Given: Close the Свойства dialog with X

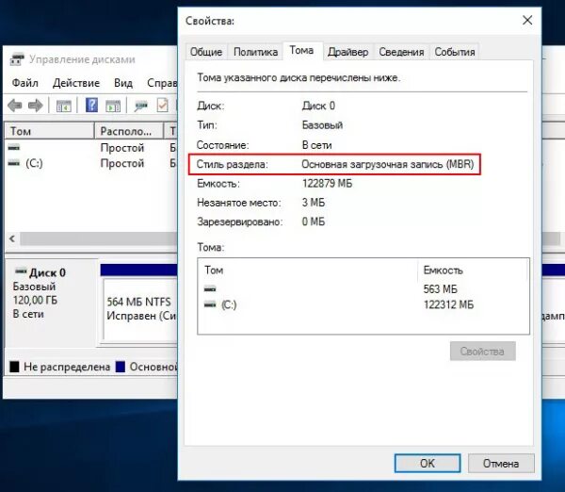Looking at the screenshot, I should (527, 20).
